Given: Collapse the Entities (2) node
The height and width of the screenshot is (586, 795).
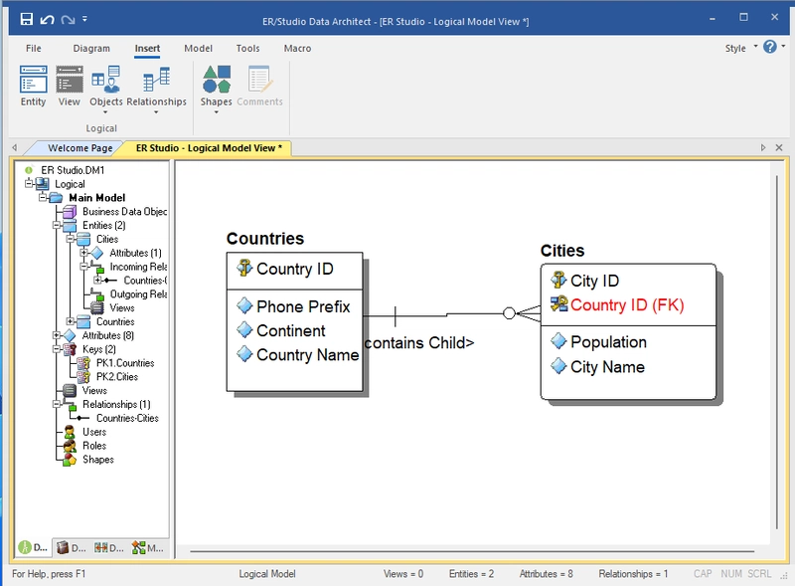Looking at the screenshot, I should [57, 225].
